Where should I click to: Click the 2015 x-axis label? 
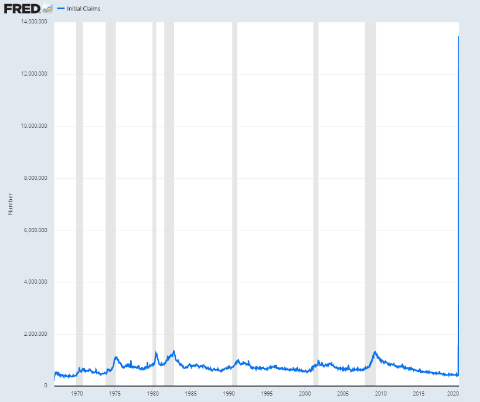tap(418, 394)
